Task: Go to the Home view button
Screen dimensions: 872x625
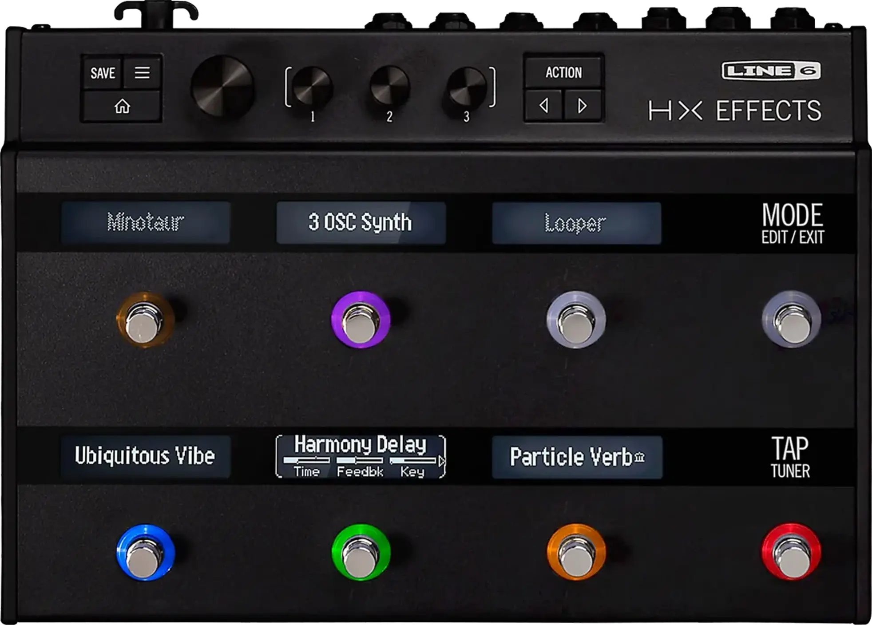Action: click(122, 106)
